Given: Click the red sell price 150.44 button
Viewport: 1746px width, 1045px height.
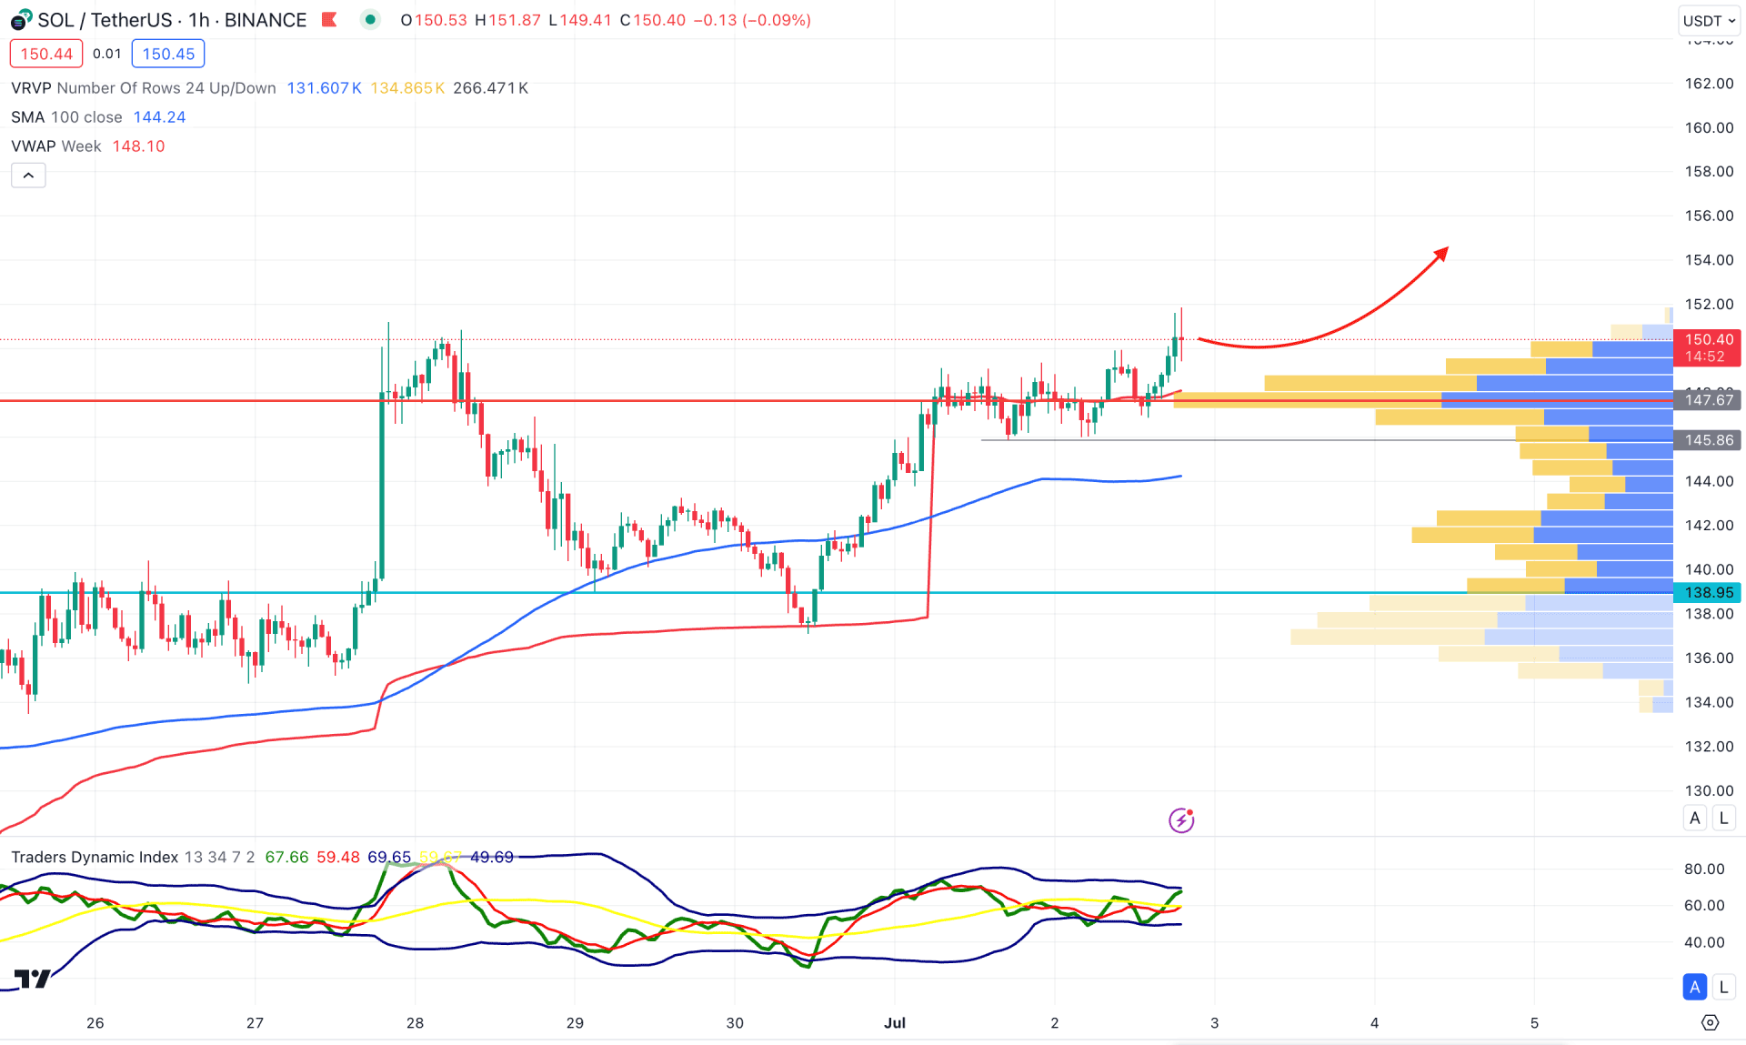Looking at the screenshot, I should pos(46,54).
